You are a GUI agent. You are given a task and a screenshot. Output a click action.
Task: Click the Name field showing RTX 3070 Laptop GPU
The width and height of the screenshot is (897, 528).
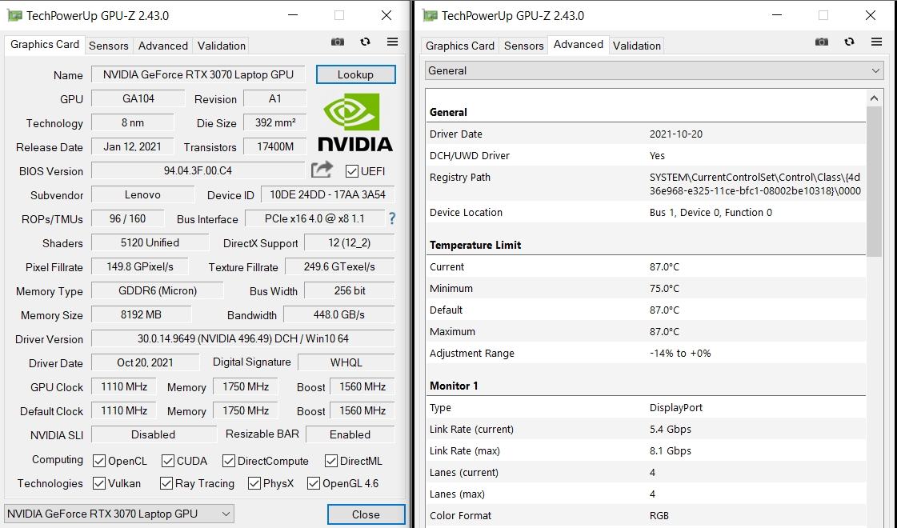tap(198, 74)
